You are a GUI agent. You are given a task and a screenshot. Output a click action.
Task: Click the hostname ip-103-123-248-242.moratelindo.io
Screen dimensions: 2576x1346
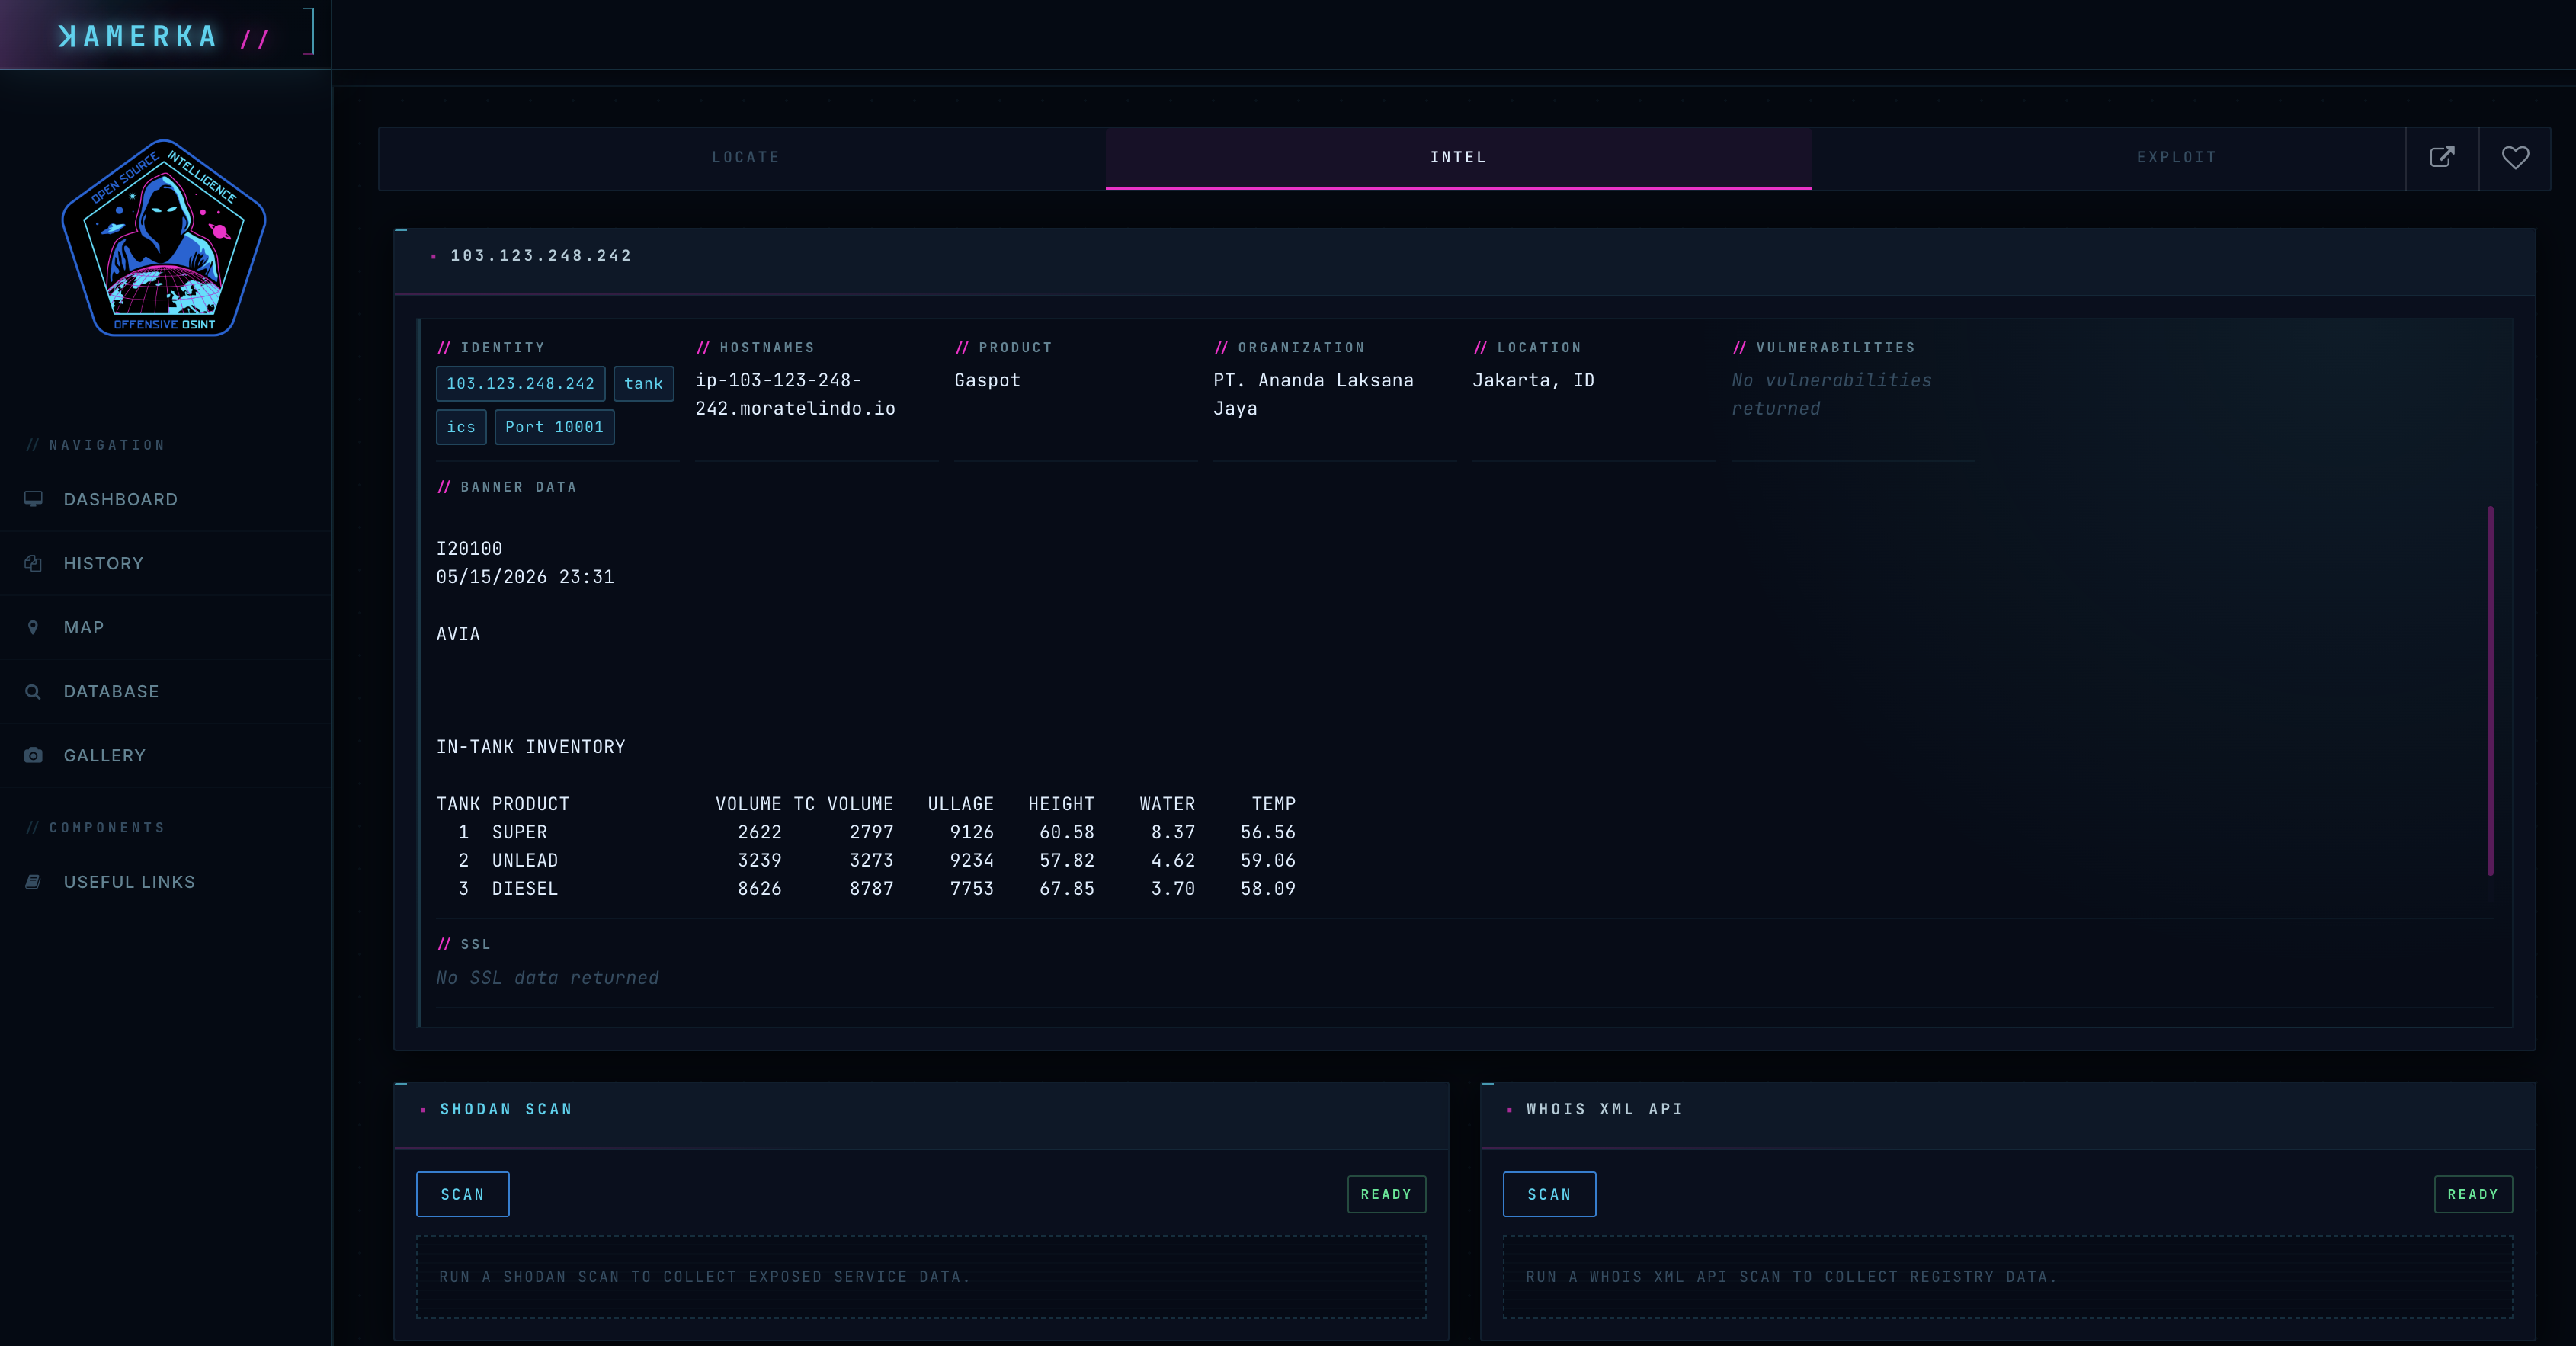(795, 394)
